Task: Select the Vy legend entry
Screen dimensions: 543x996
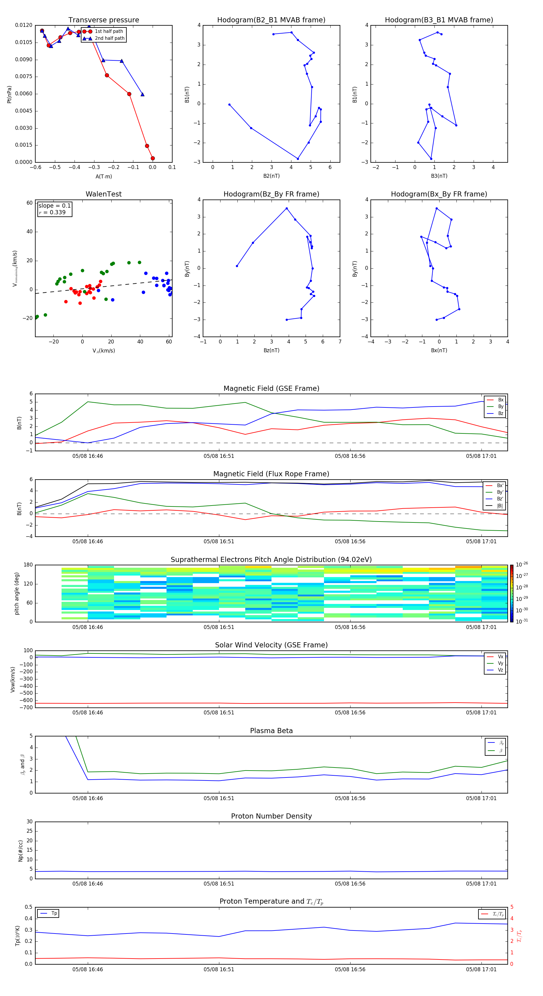Action: coord(495,663)
